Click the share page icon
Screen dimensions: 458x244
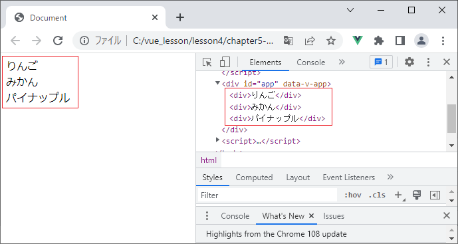[310, 41]
